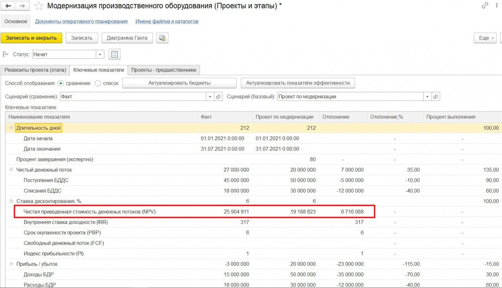The height and width of the screenshot is (288, 502).
Task: Select Индекс прибыльности (PI) row
Action: pyautogui.click(x=254, y=254)
